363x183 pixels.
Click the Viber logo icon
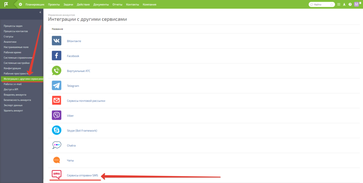[56, 115]
